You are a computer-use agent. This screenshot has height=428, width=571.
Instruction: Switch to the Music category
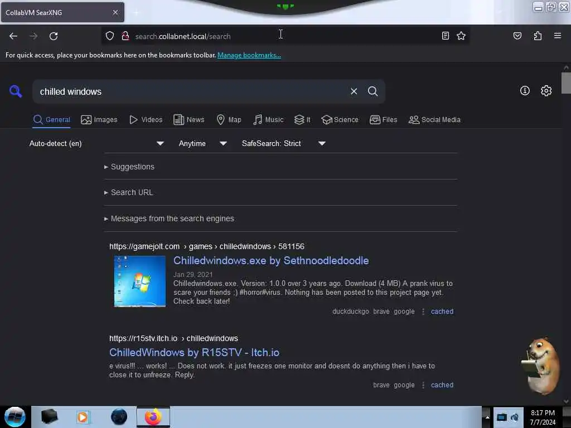[268, 120]
